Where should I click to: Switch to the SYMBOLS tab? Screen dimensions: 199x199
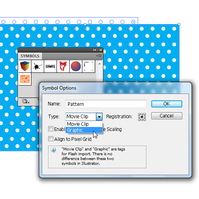point(30,56)
